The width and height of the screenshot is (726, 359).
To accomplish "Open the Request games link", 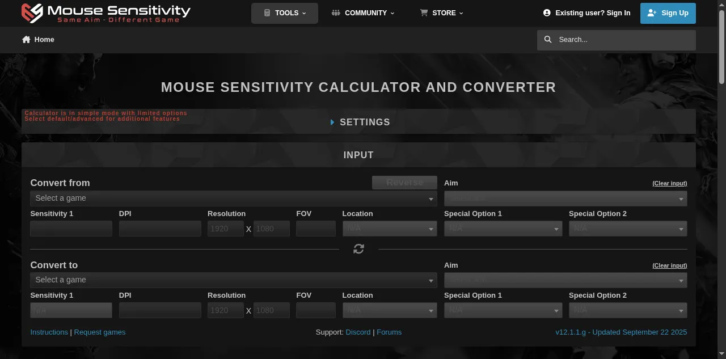I will click(100, 332).
